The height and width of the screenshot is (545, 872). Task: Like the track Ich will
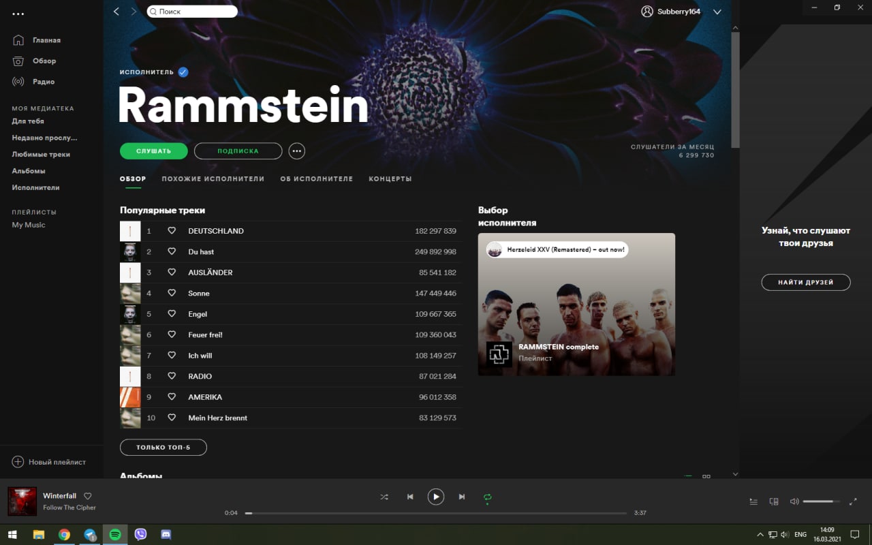click(172, 356)
